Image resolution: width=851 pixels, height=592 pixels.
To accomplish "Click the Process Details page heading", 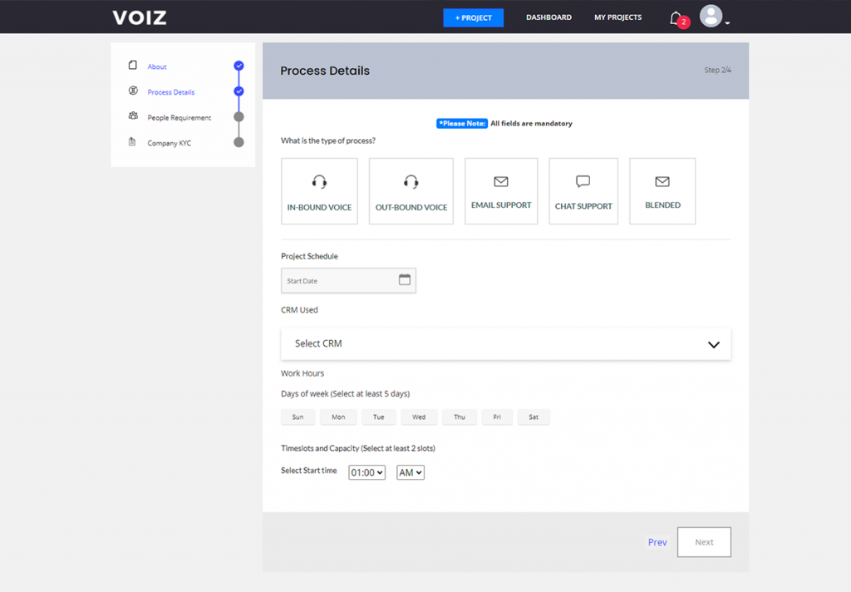I will 325,71.
